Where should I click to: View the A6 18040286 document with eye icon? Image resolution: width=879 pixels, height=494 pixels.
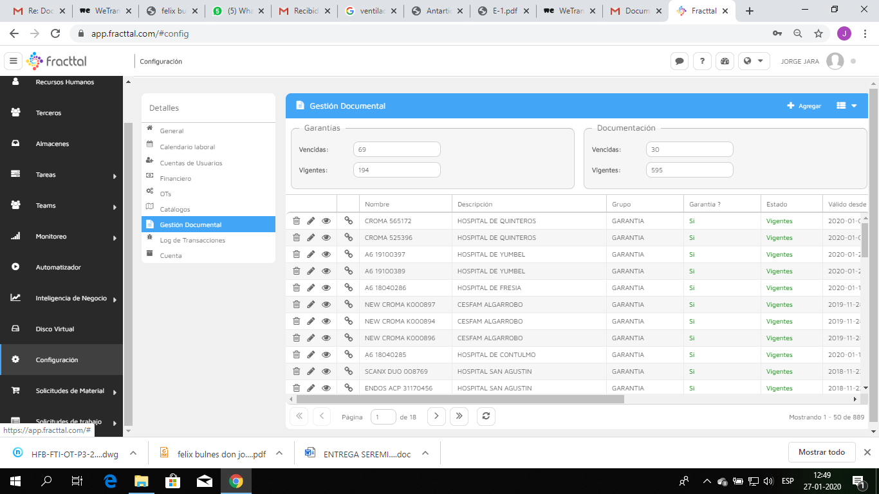(326, 288)
